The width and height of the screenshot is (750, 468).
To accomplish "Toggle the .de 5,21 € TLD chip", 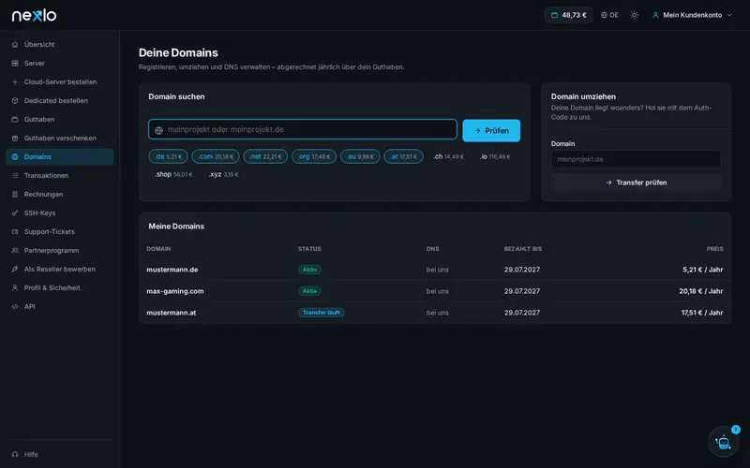I will (x=168, y=156).
